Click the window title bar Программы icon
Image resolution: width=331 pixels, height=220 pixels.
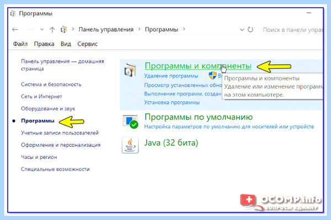13,13
